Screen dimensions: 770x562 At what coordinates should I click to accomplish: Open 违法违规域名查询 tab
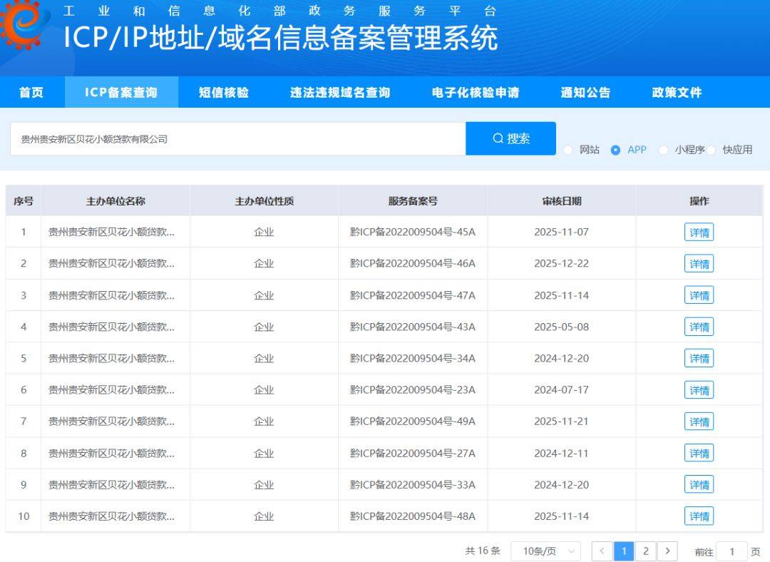(x=340, y=93)
